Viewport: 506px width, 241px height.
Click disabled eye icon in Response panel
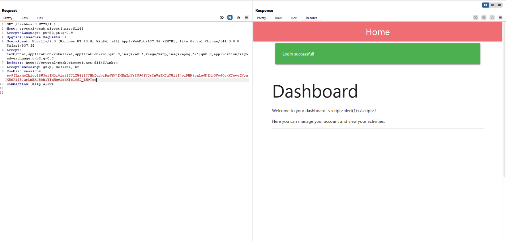[476, 17]
